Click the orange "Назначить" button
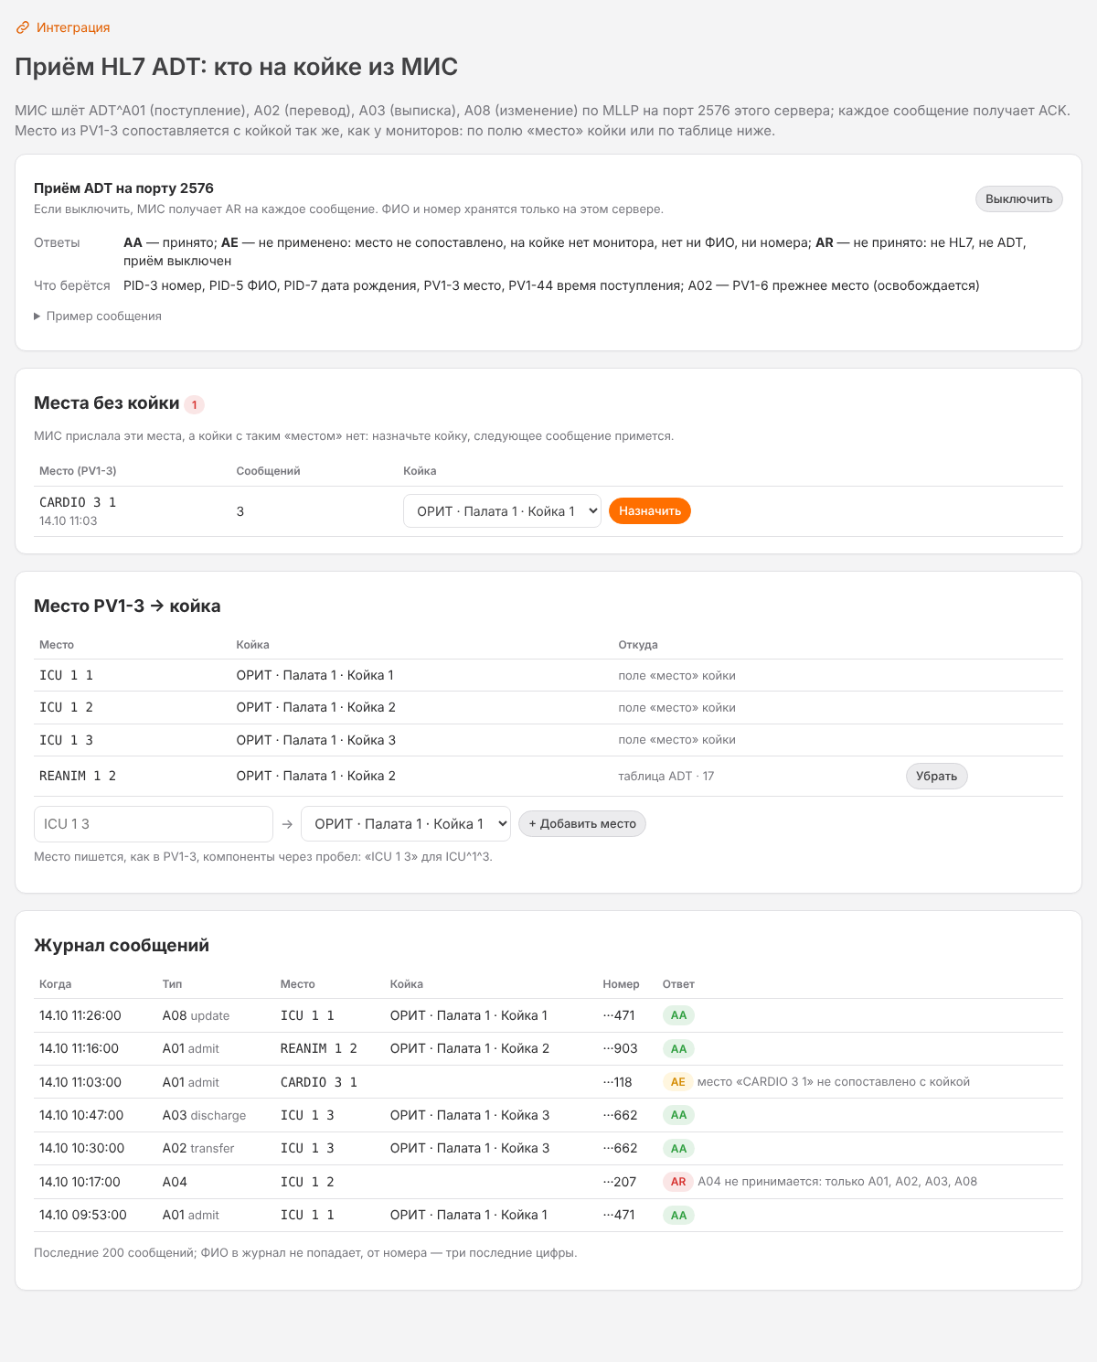This screenshot has height=1362, width=1097. tap(650, 511)
